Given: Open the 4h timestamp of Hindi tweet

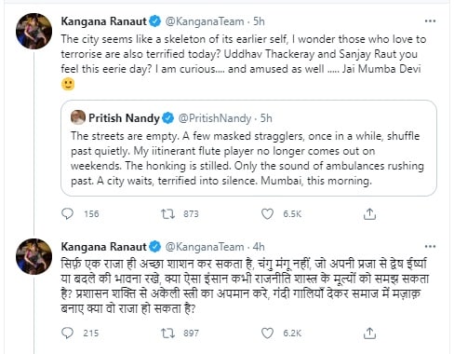Looking at the screenshot, I should (x=259, y=247).
